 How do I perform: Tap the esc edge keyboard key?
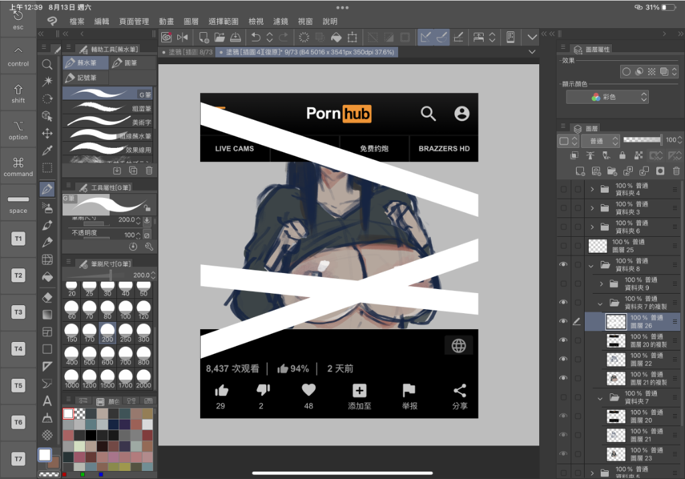click(x=18, y=21)
